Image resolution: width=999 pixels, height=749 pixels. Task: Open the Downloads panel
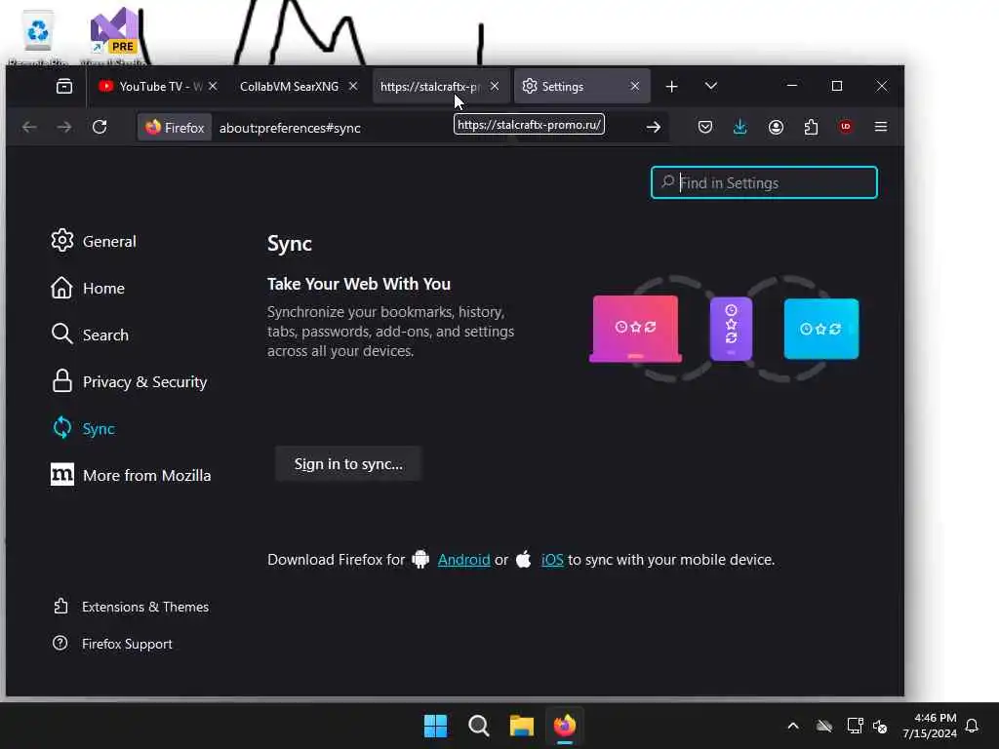point(739,128)
